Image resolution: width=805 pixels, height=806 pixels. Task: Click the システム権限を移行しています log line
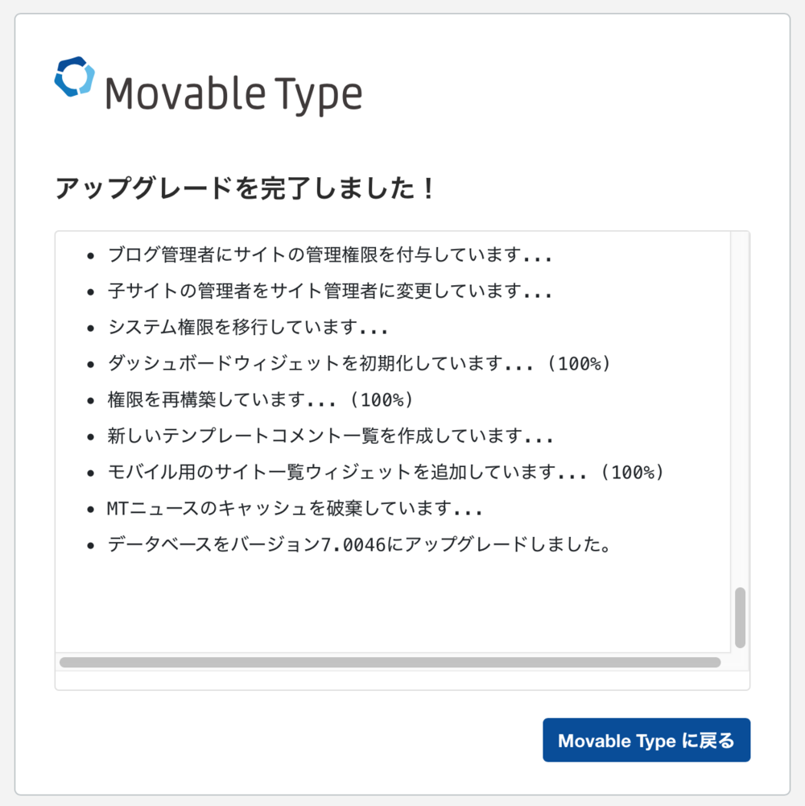[248, 328]
